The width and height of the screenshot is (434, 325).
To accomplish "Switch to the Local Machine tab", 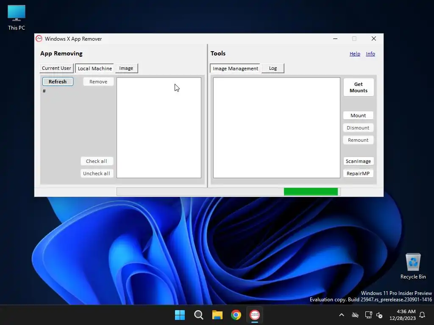I will click(x=95, y=69).
